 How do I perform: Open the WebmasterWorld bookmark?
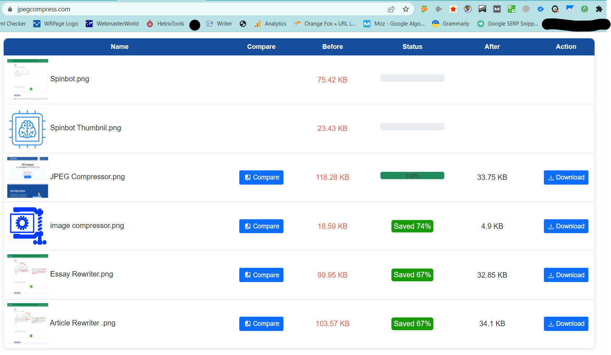pos(112,24)
